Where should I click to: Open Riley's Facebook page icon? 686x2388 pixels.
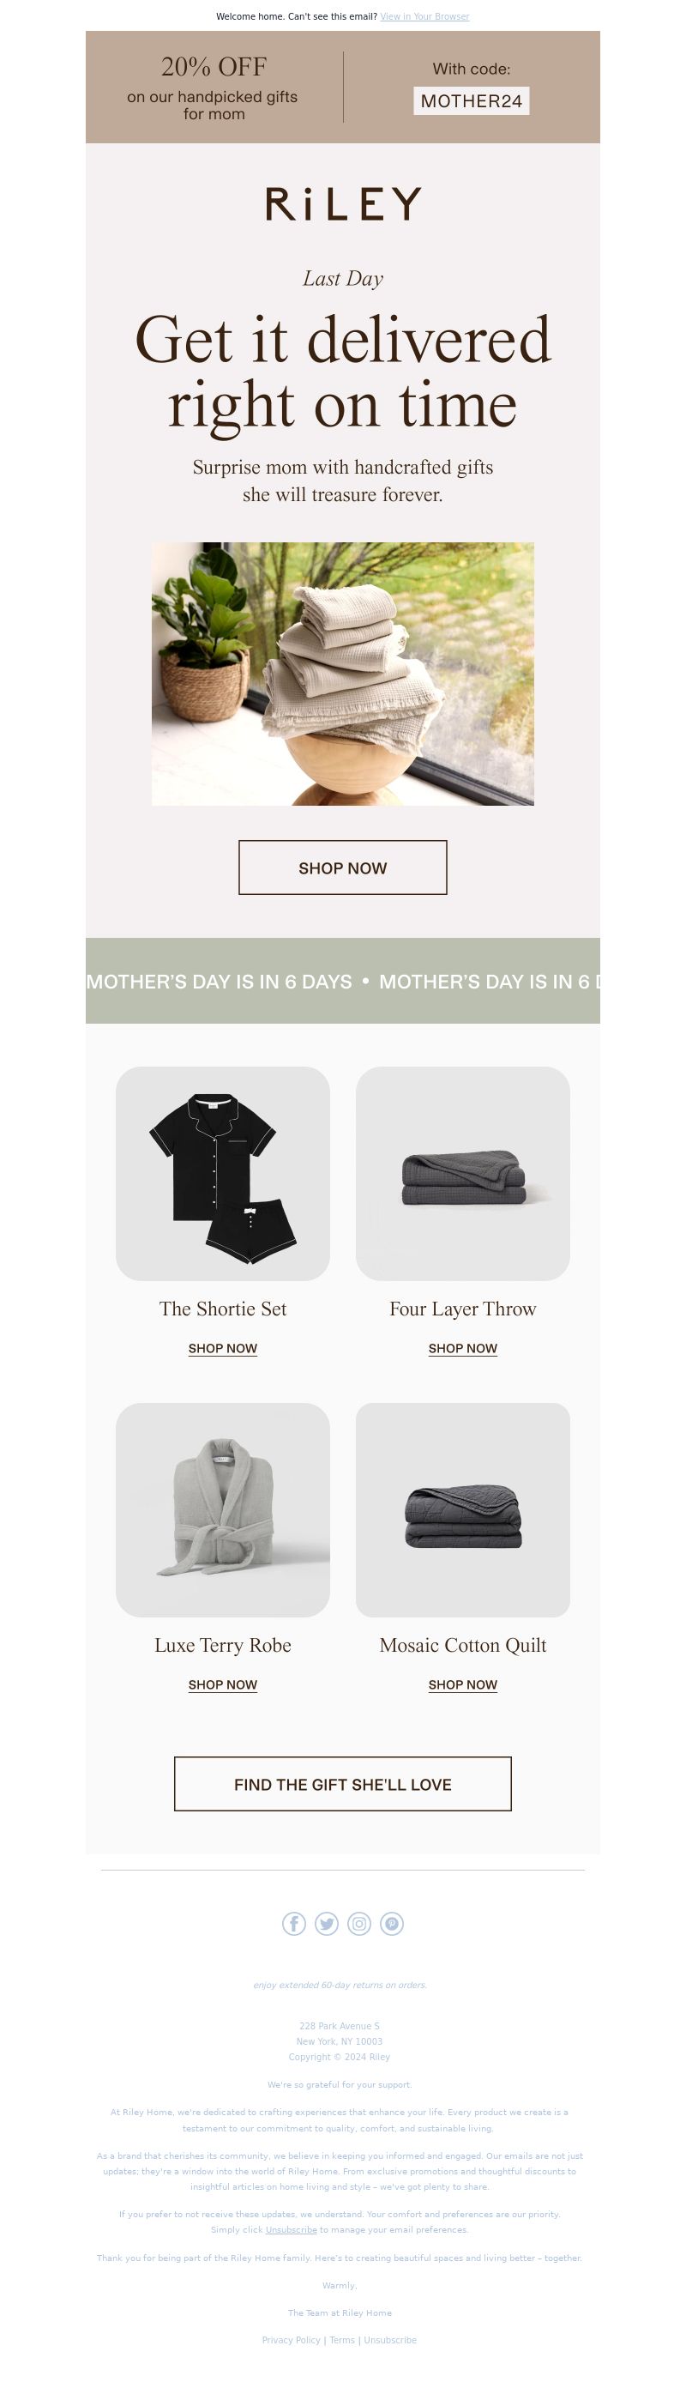294,1924
